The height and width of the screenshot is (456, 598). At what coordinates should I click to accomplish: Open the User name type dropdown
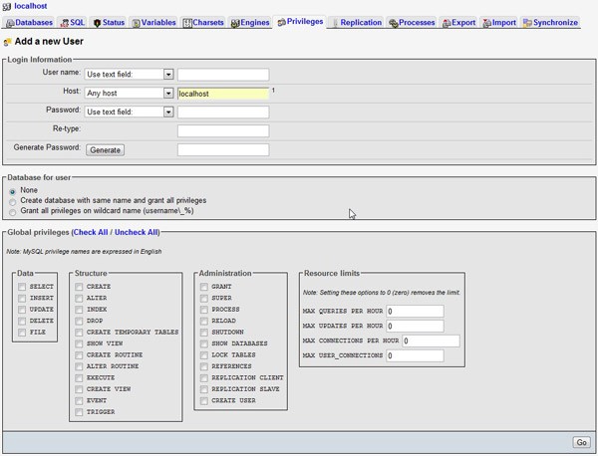(130, 75)
